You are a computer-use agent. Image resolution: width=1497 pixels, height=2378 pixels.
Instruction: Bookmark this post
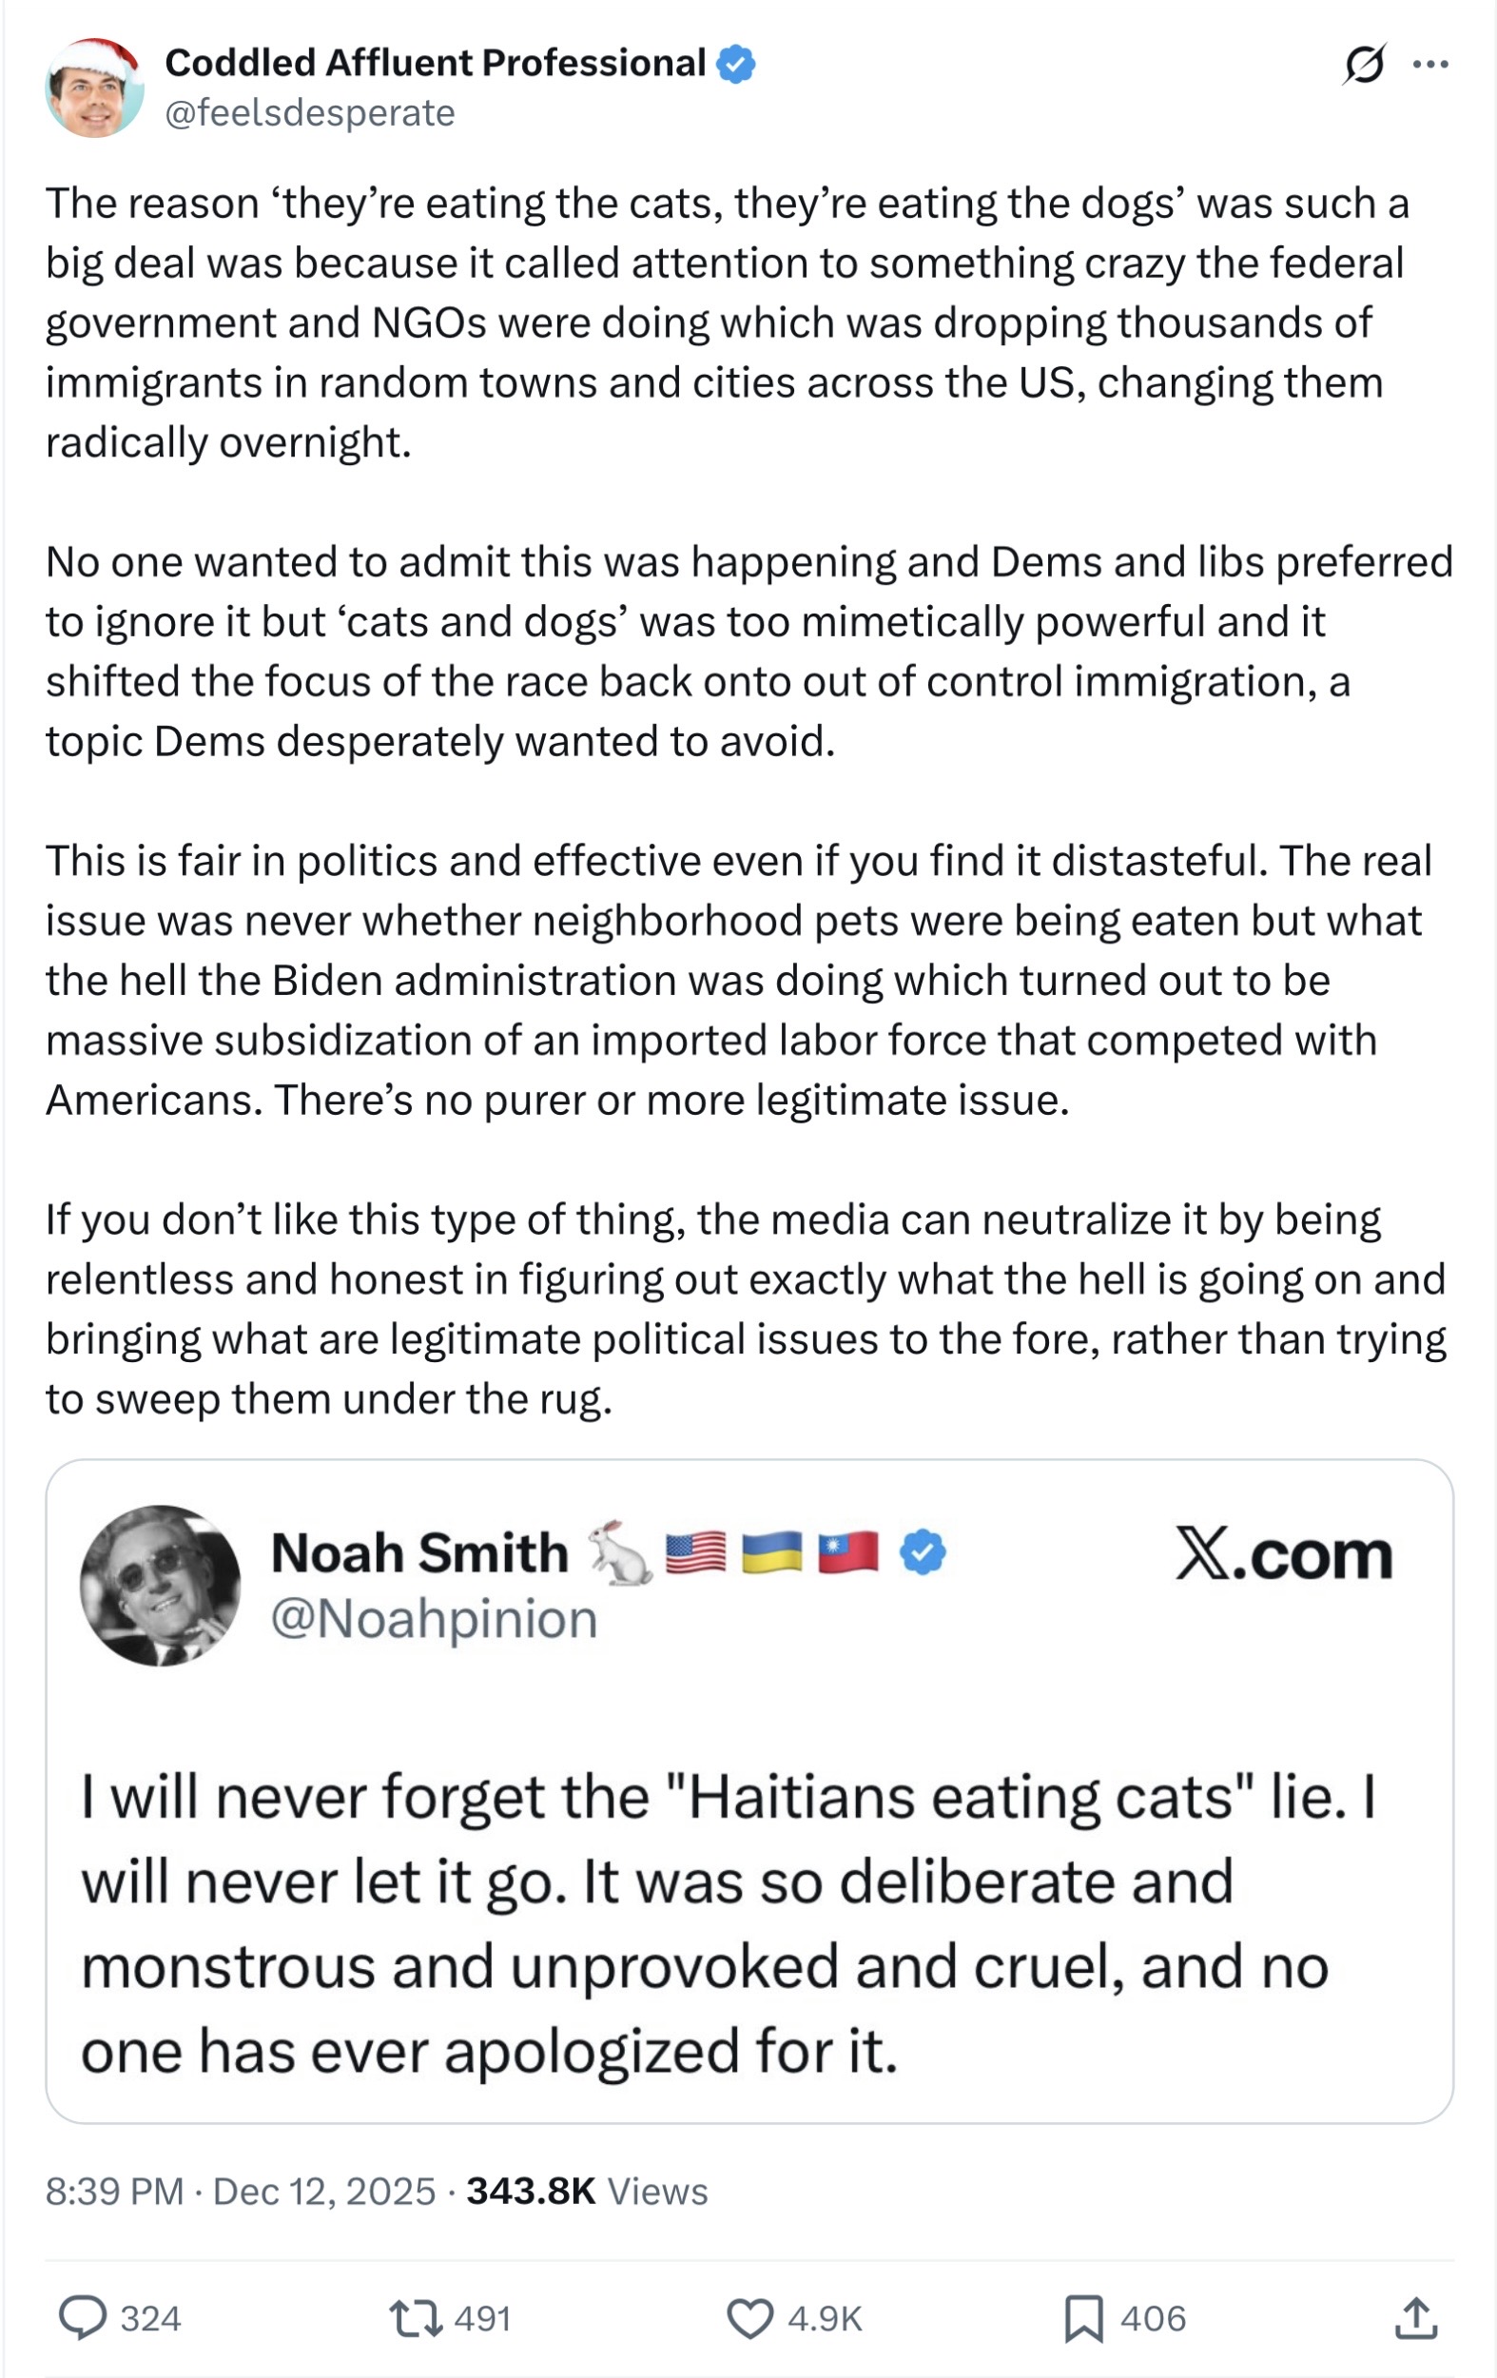click(x=1083, y=2318)
